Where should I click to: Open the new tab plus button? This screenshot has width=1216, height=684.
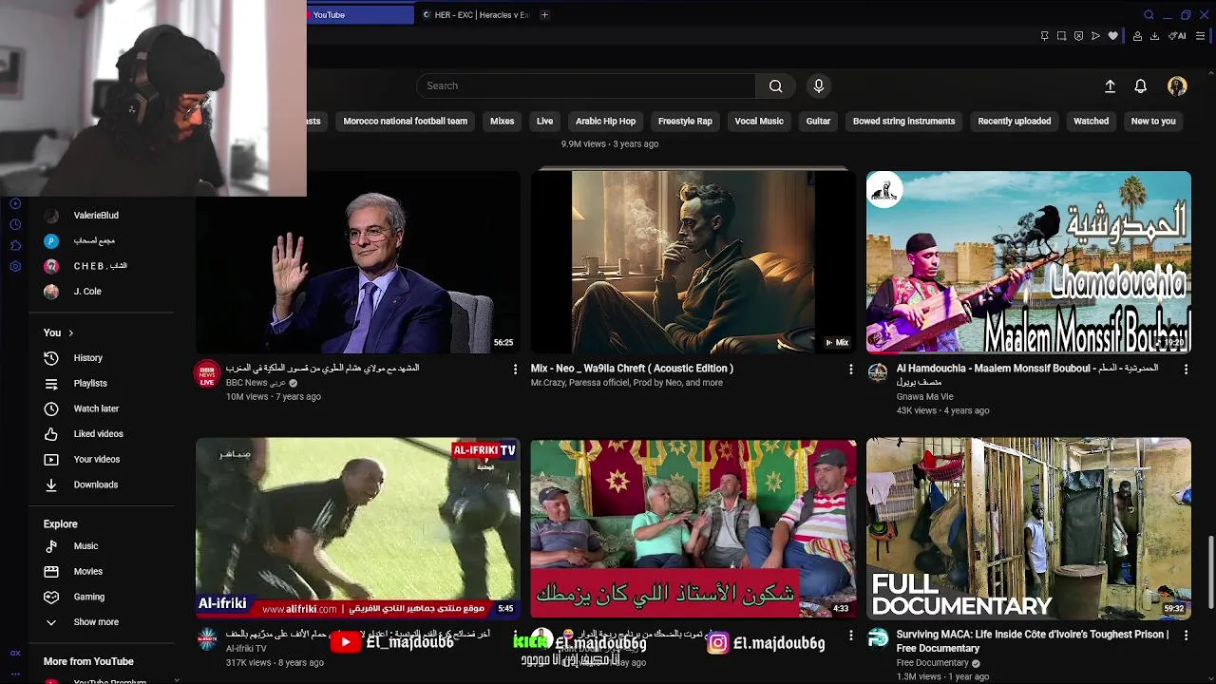(x=544, y=14)
